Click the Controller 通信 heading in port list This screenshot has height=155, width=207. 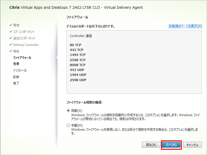[81, 36]
